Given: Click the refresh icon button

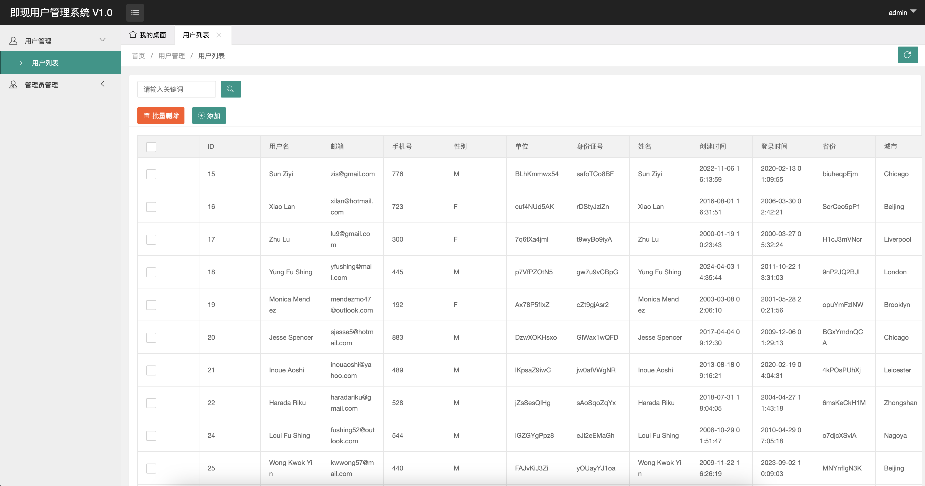Looking at the screenshot, I should 907,55.
